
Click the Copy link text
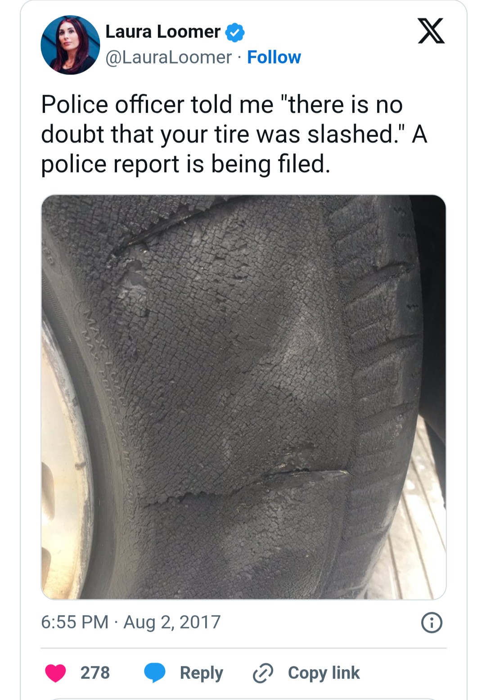click(324, 673)
